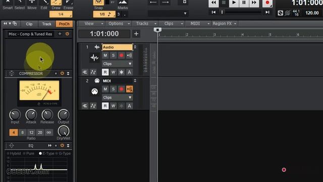This screenshot has width=323, height=182.
Task: Click the Stop transport button
Action: (x=224, y=3)
